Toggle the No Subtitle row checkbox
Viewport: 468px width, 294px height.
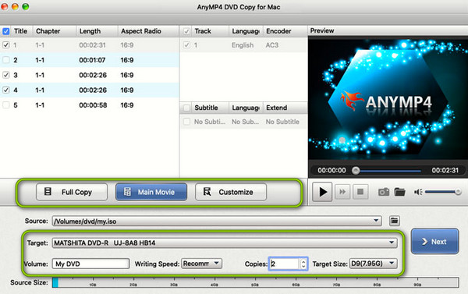[186, 122]
